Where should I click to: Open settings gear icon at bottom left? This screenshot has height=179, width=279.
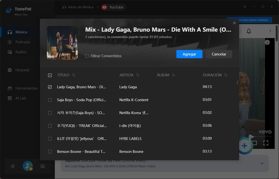pyautogui.click(x=13, y=166)
